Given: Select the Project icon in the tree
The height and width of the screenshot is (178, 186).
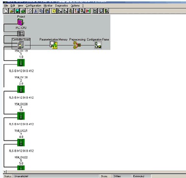Looking at the screenshot, I should click(21, 22).
